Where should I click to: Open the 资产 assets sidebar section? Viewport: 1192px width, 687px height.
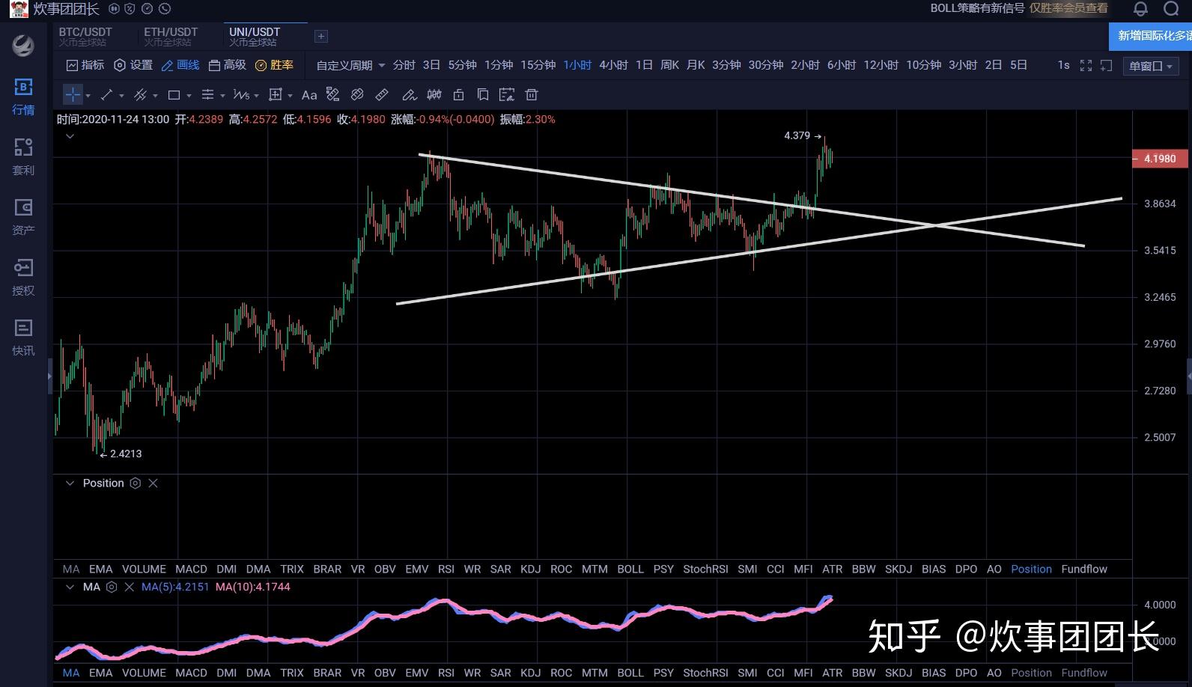click(23, 217)
